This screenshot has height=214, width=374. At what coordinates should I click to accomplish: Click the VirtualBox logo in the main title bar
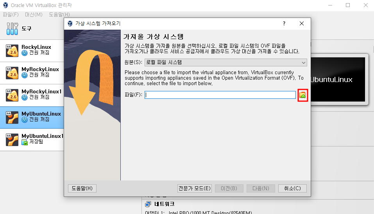click(x=5, y=5)
